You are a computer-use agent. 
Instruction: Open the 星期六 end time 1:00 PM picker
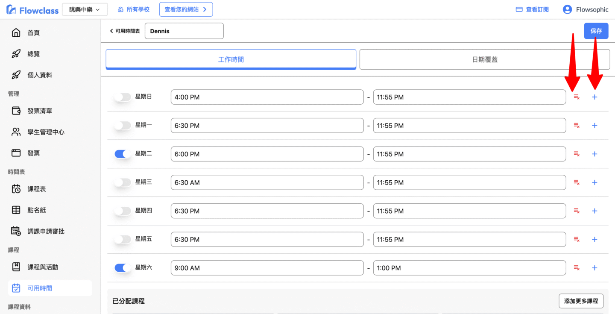469,268
